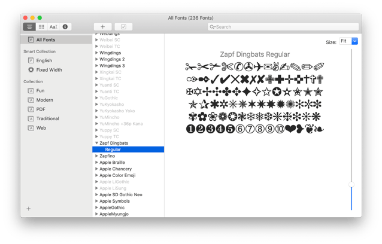Click in the Search input field

(283, 27)
